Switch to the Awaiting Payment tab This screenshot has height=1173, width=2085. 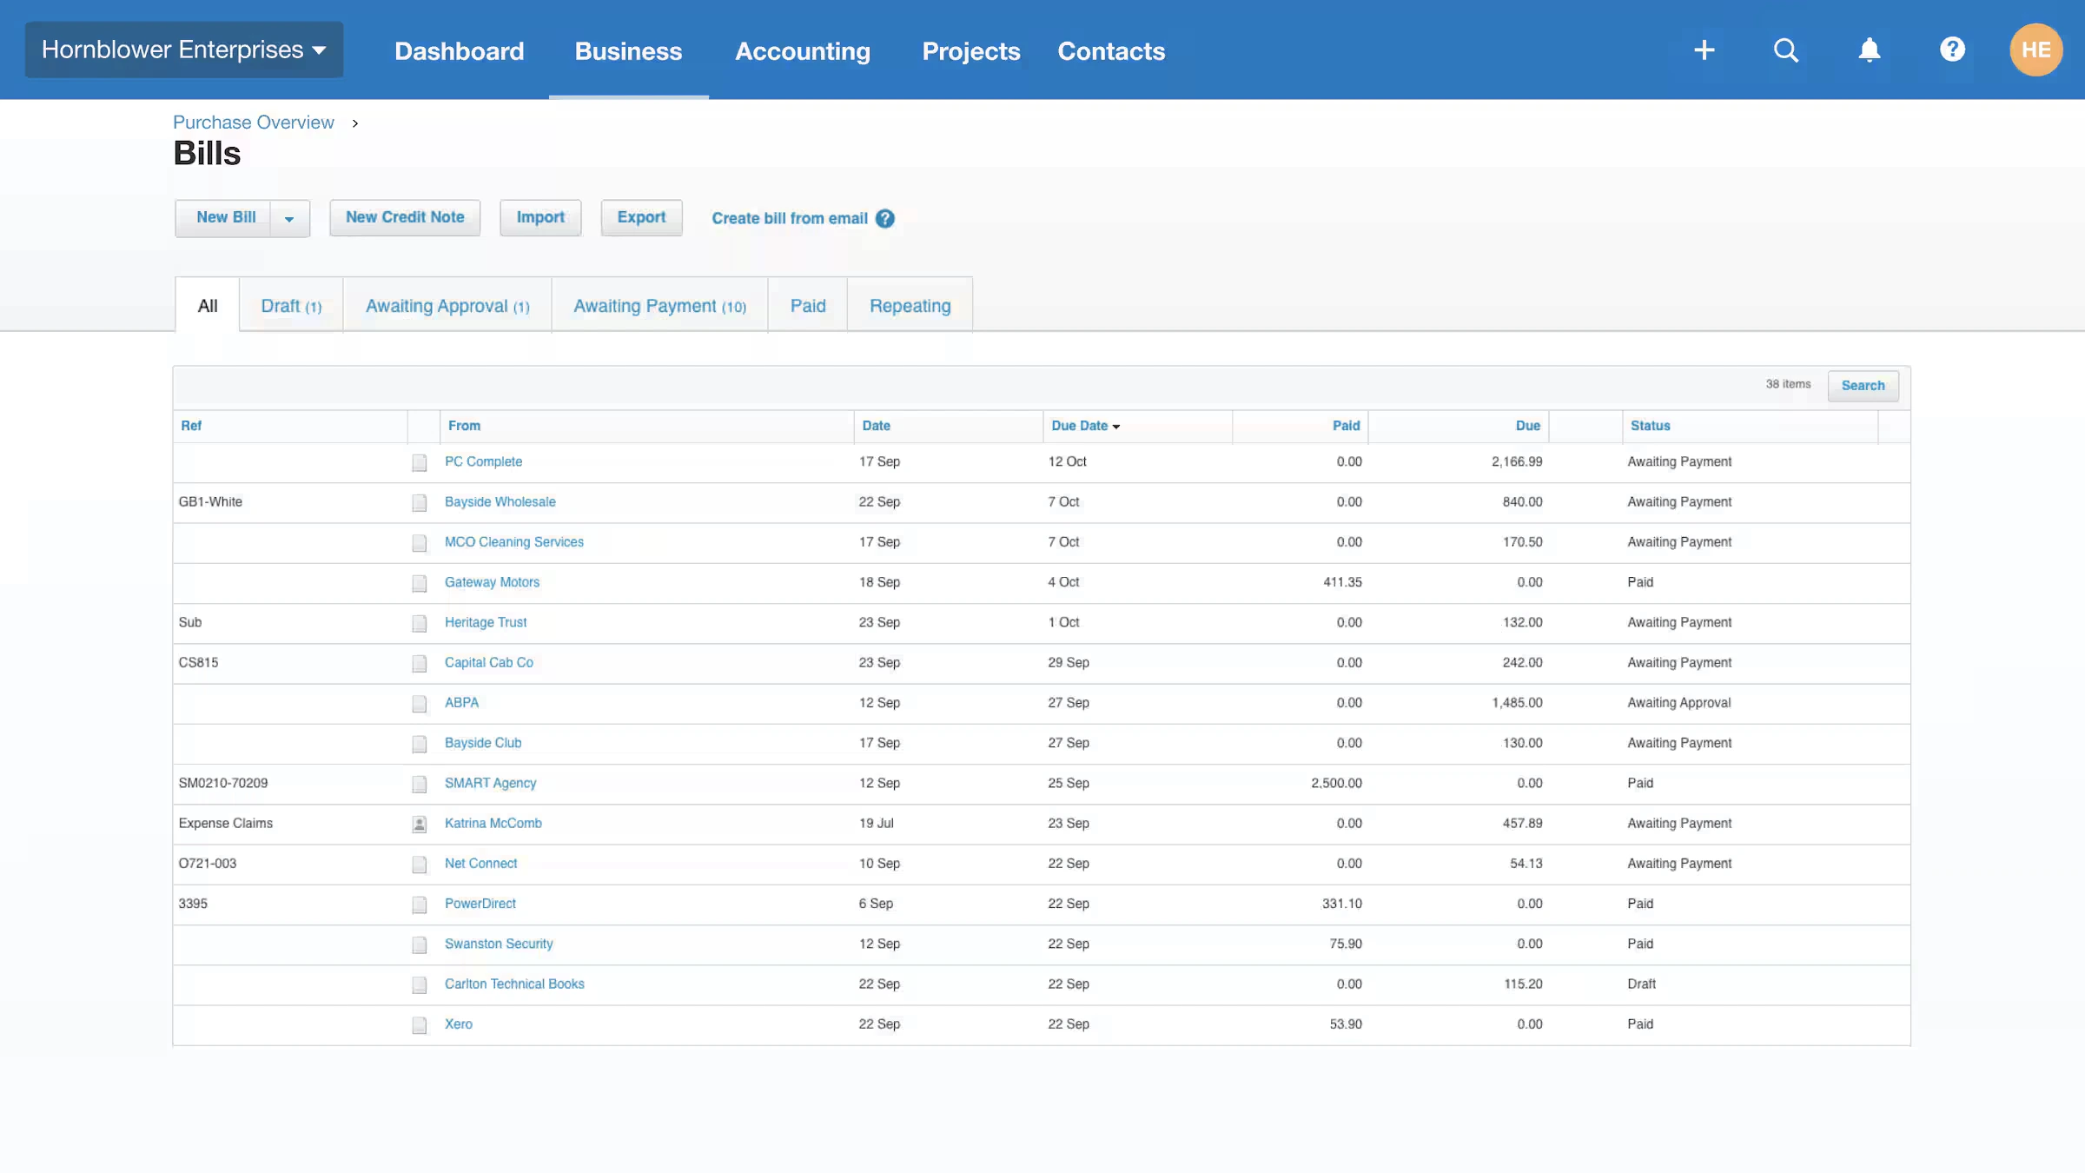pyautogui.click(x=659, y=306)
